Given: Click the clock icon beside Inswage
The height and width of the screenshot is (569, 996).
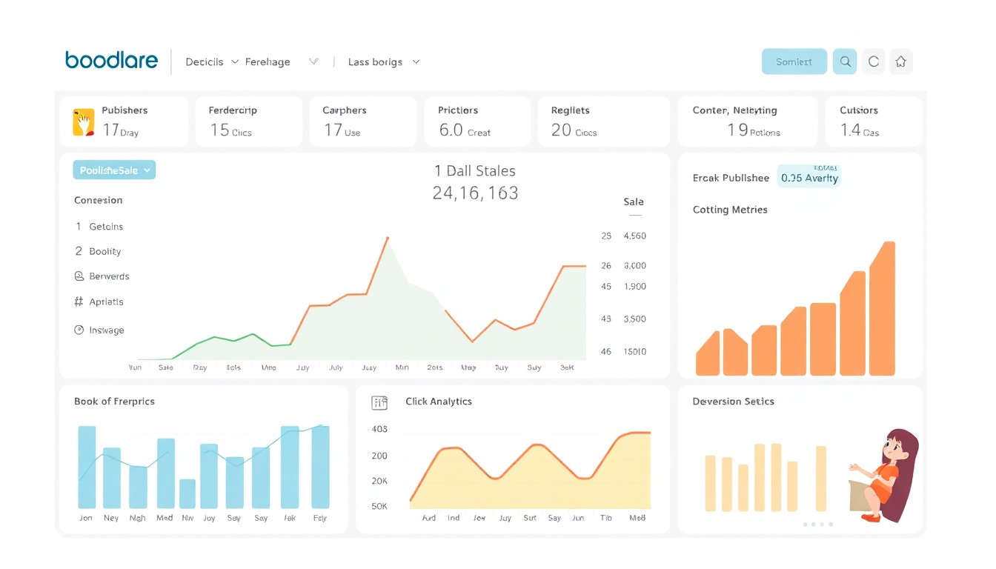Looking at the screenshot, I should tap(79, 330).
